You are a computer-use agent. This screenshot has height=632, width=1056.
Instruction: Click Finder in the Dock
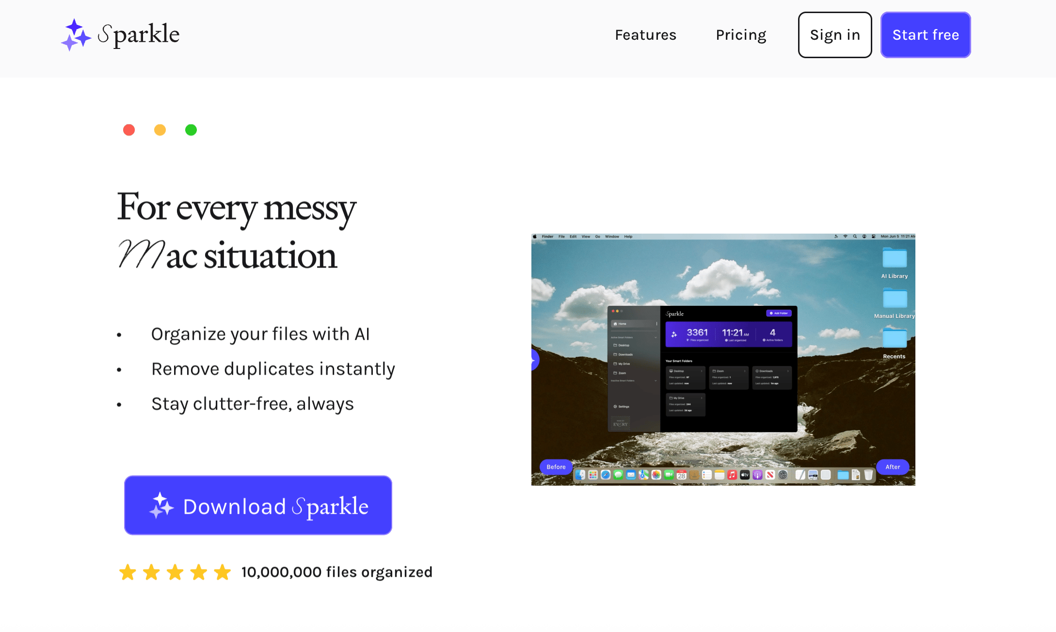(x=580, y=475)
